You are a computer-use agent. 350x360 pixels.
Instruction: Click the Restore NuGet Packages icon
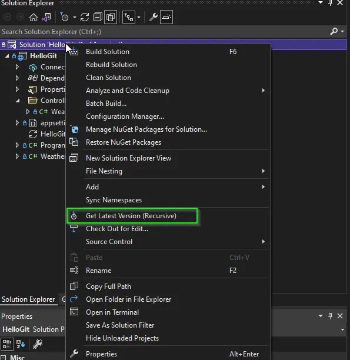[x=74, y=142]
